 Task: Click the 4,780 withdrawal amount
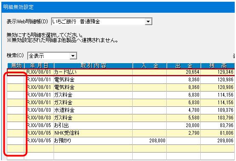coord(194,110)
